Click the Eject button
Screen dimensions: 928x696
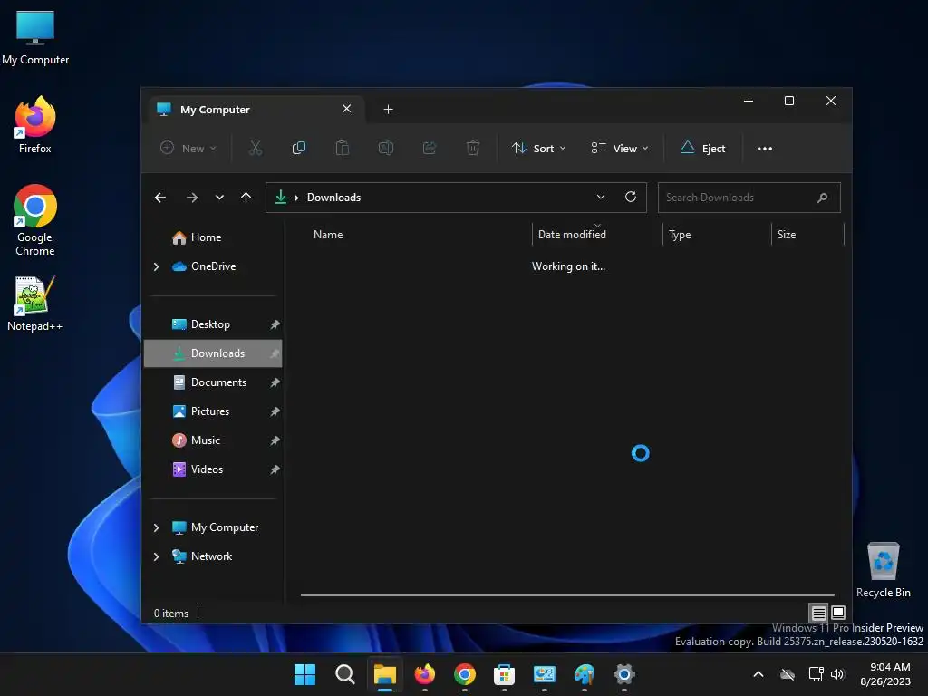point(703,148)
